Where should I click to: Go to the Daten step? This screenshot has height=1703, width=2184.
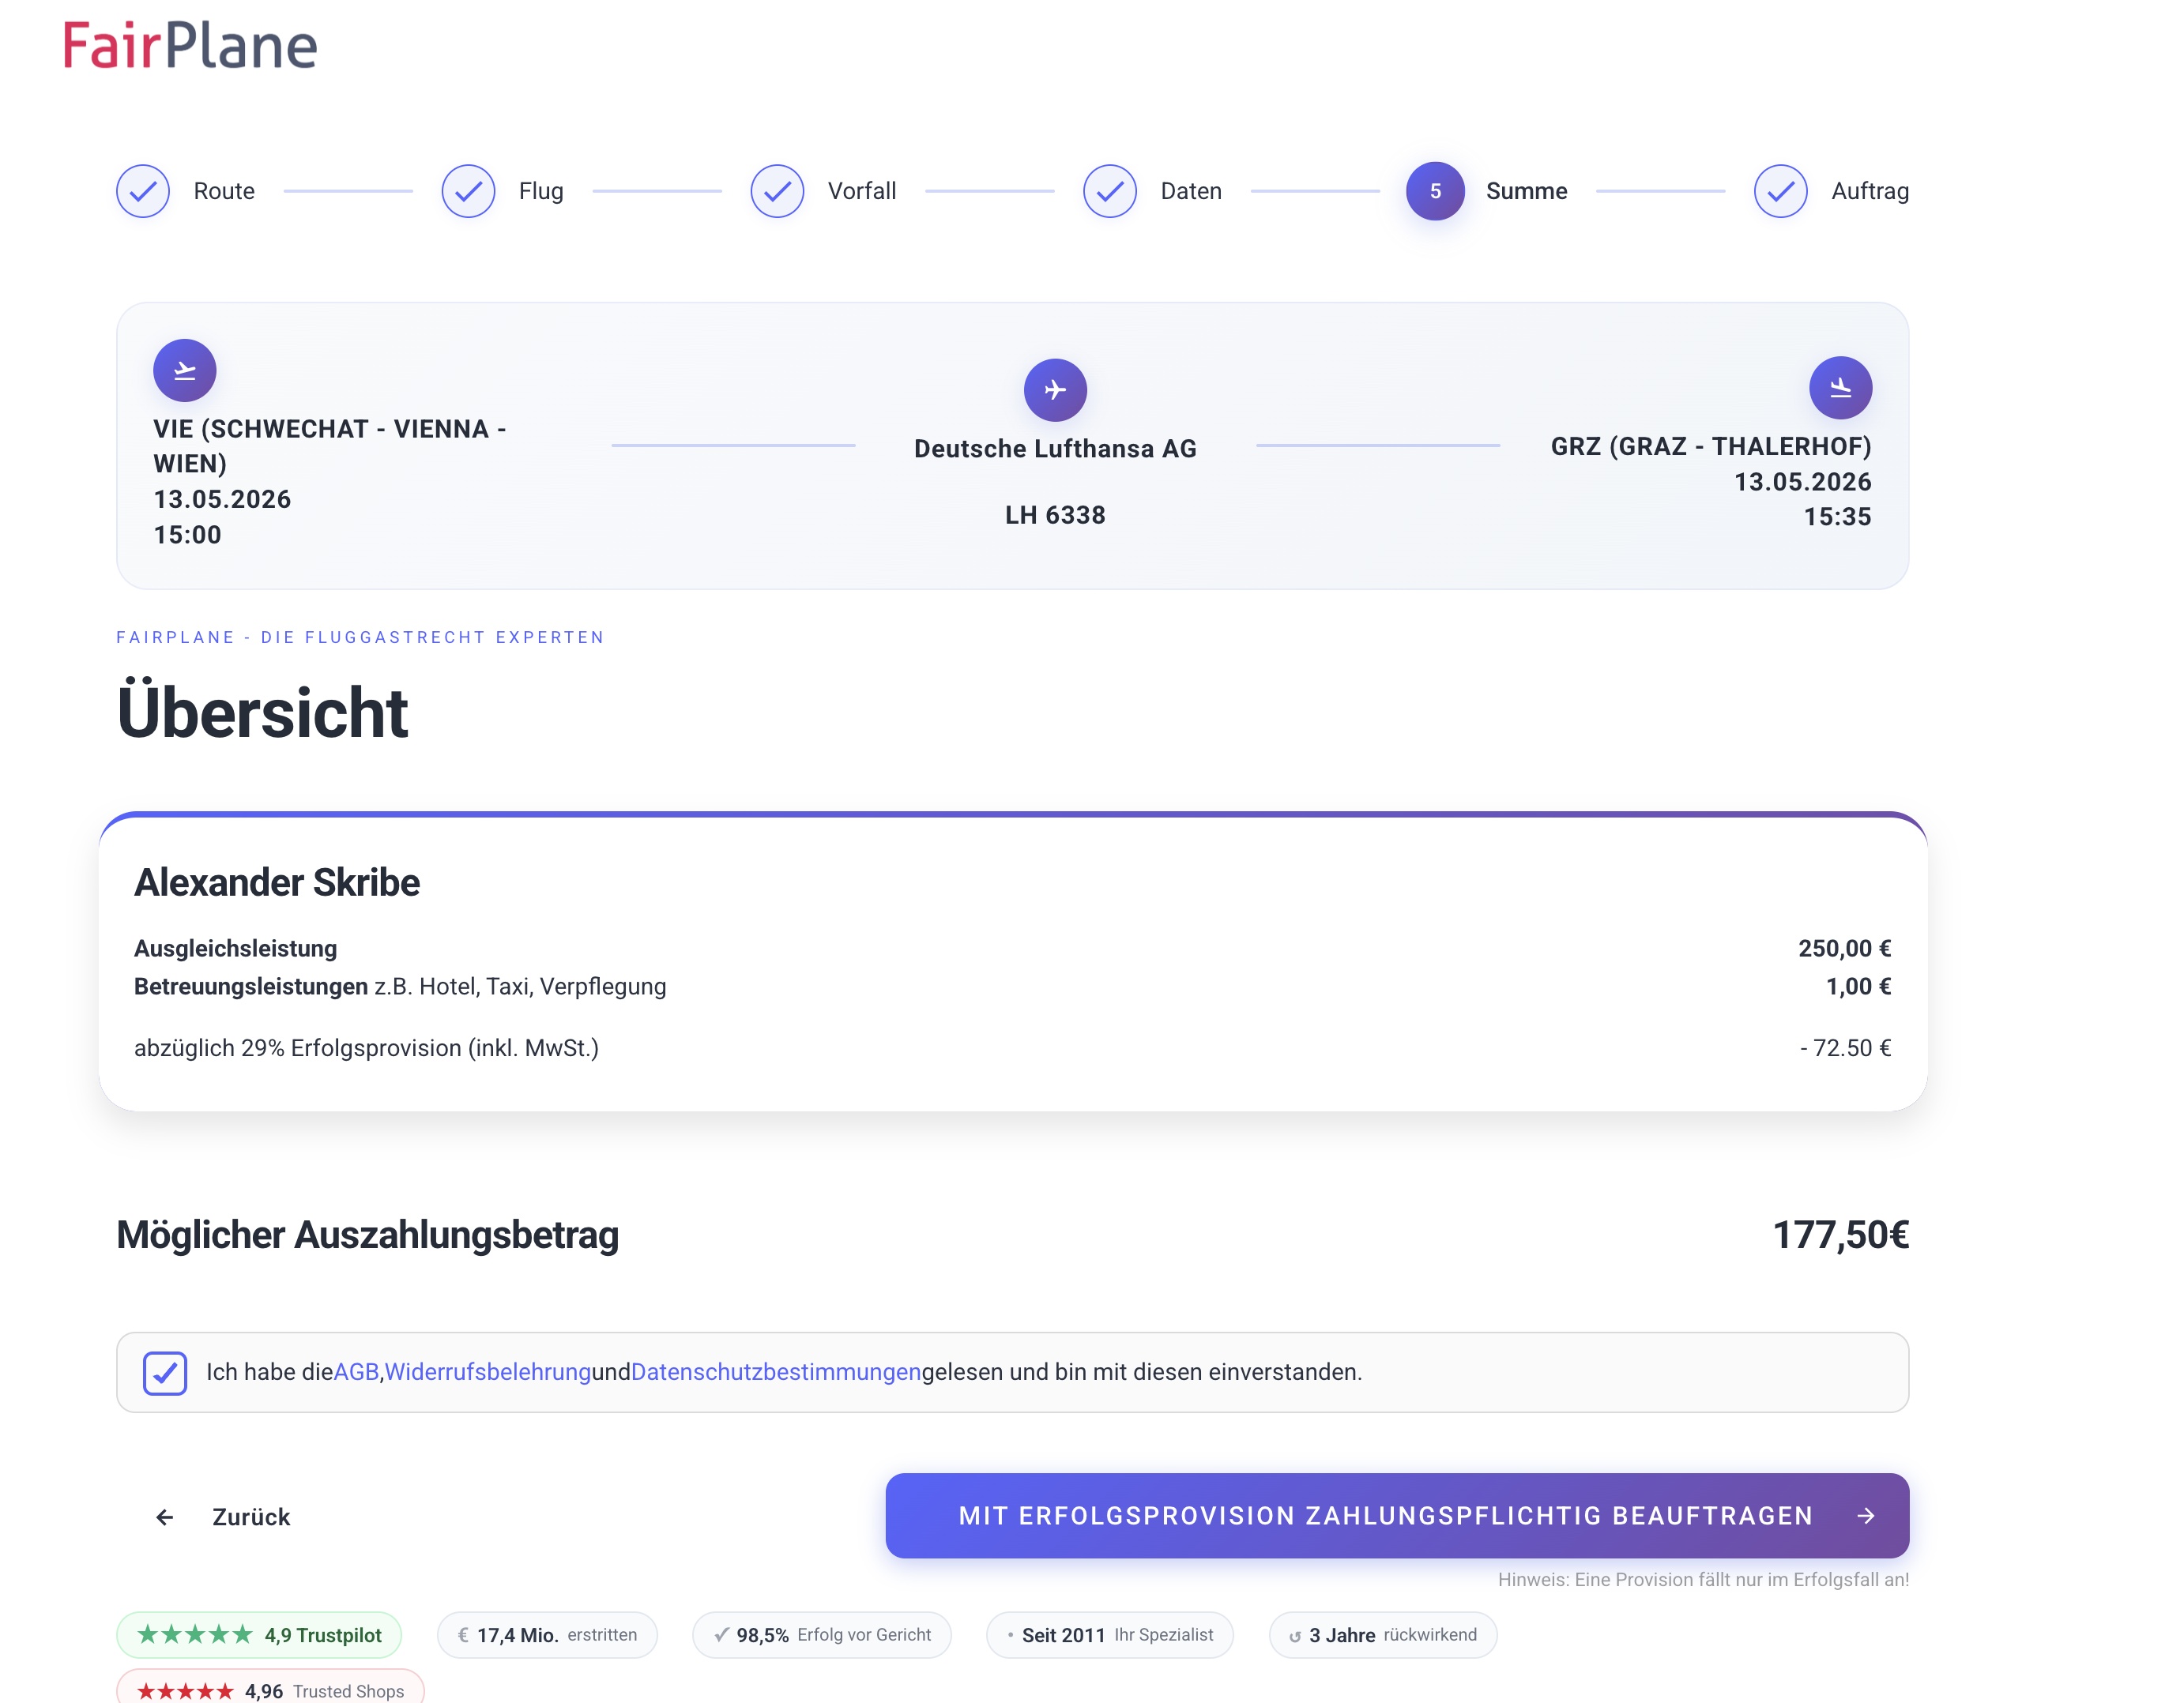coord(1191,191)
